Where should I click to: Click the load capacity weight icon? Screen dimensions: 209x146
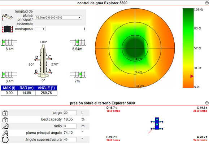click(5, 119)
